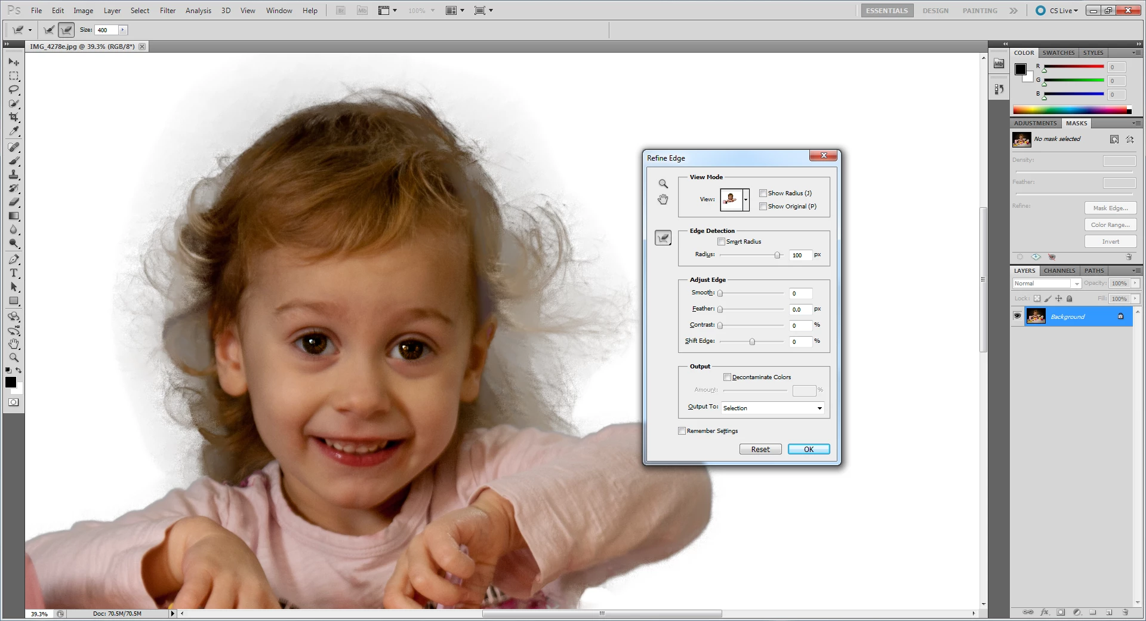Select the Eraser tool
This screenshot has height=621, width=1146.
click(x=14, y=202)
